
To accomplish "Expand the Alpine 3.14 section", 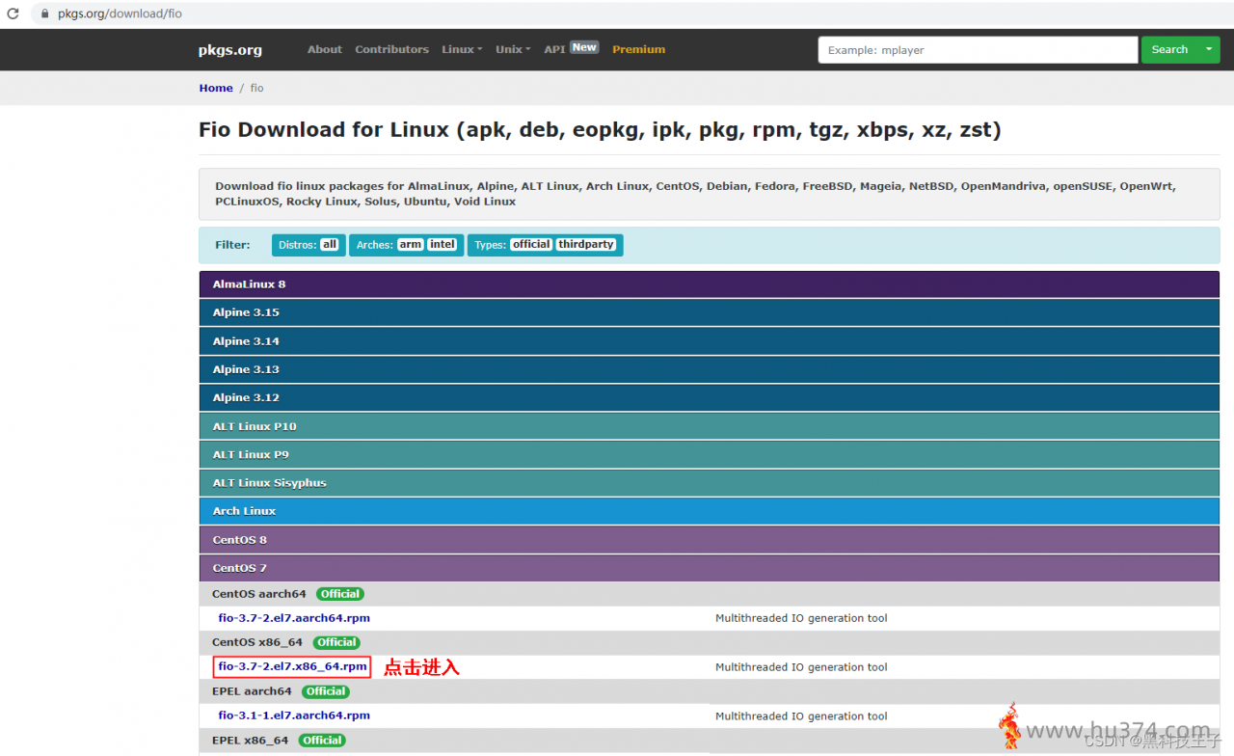I will [x=709, y=341].
